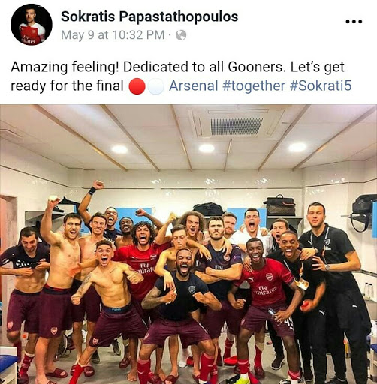Image resolution: width=377 pixels, height=384 pixels.
Task: Click the words 'ready for the final'
Action: pos(67,85)
